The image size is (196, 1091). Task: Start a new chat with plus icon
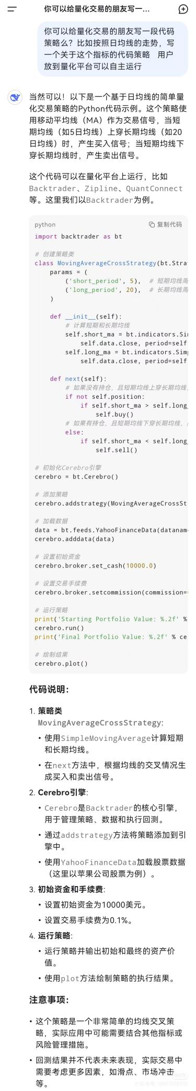[x=183, y=9]
